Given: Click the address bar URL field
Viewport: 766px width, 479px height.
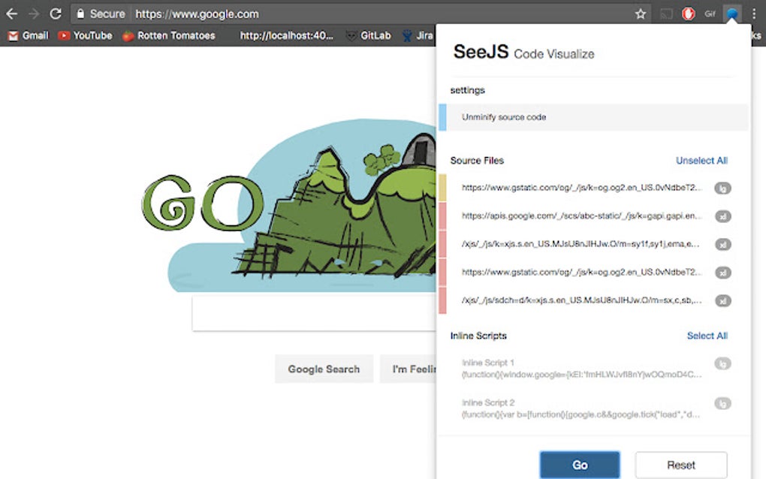Looking at the screenshot, I should point(375,14).
